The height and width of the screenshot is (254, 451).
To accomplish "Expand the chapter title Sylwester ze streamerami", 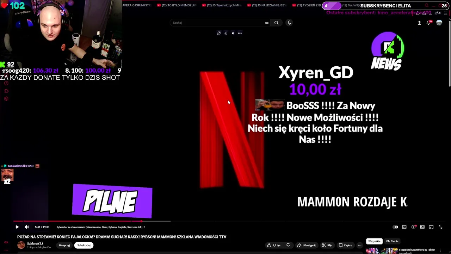I will click(101, 227).
